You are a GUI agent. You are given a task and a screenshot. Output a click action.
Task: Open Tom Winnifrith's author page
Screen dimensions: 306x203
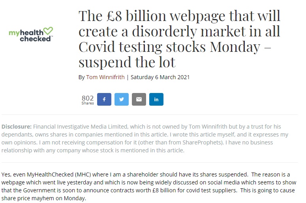click(x=105, y=77)
